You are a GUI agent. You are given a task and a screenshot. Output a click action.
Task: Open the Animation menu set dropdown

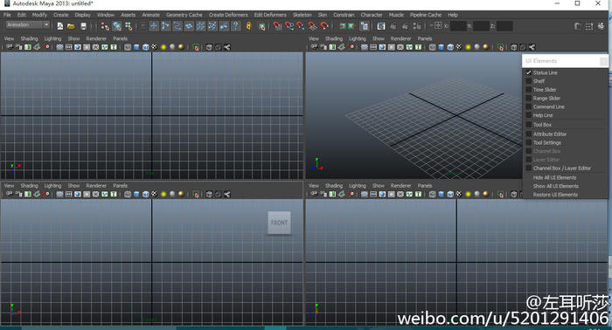27,25
